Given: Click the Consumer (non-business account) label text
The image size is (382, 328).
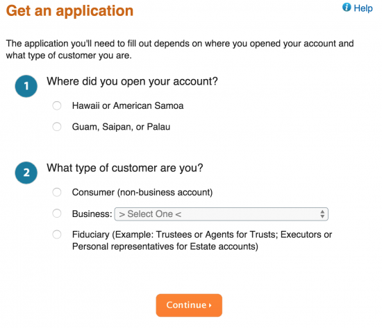Looking at the screenshot, I should pyautogui.click(x=142, y=193).
